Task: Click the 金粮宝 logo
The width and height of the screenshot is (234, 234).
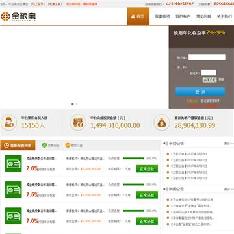Action: (x=18, y=17)
